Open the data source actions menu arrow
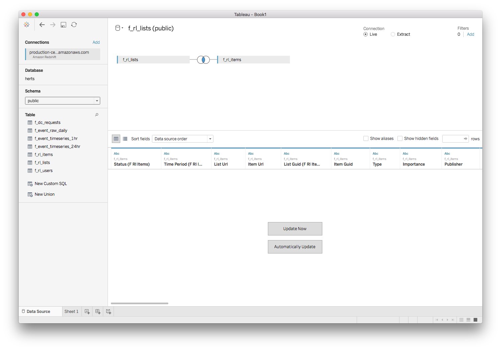 click(122, 28)
